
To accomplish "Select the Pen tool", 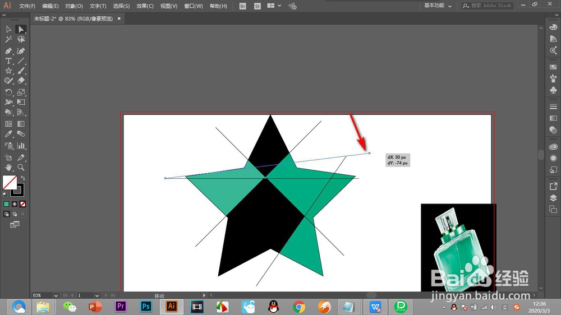I will (x=8, y=51).
